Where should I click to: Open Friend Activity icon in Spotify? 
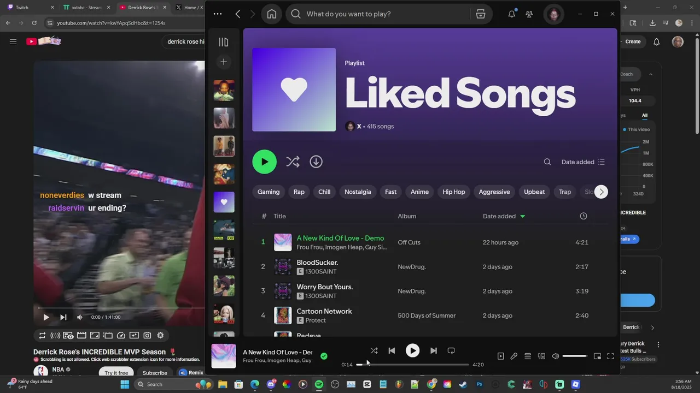point(529,14)
